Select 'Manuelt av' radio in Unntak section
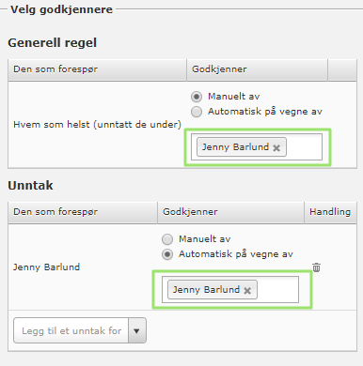The width and height of the screenshot is (363, 366). [x=167, y=239]
